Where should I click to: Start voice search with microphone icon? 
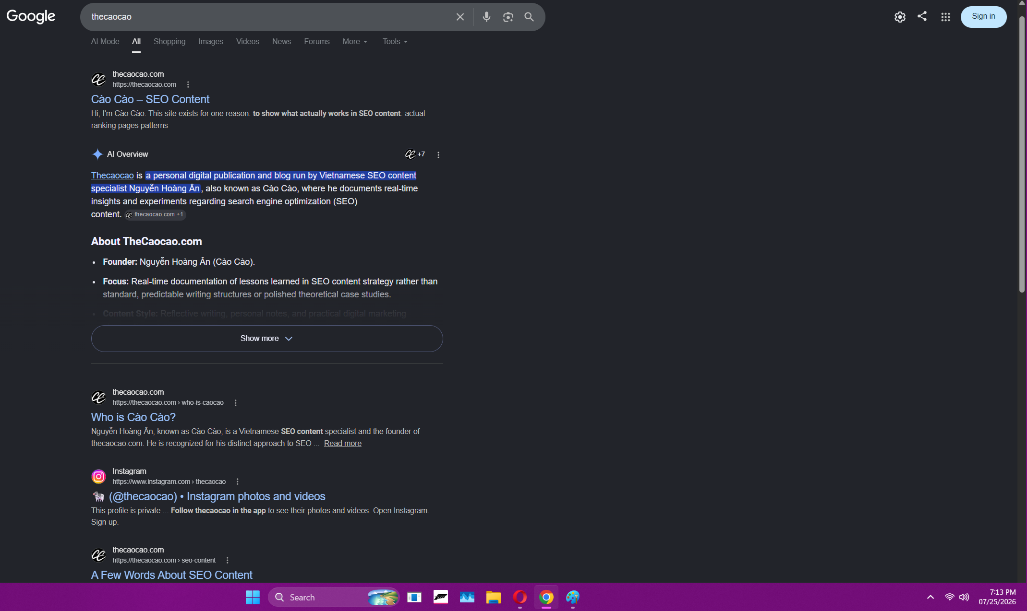tap(486, 17)
